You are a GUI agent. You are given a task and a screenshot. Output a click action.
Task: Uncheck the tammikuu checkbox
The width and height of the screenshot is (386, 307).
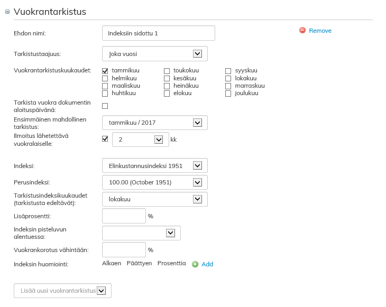(105, 71)
